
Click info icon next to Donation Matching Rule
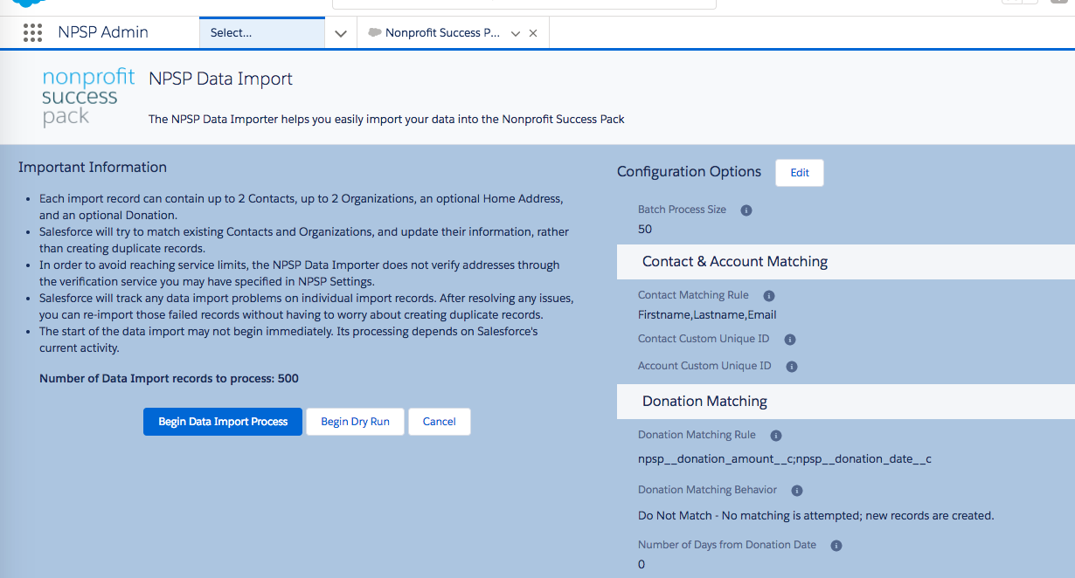[776, 435]
